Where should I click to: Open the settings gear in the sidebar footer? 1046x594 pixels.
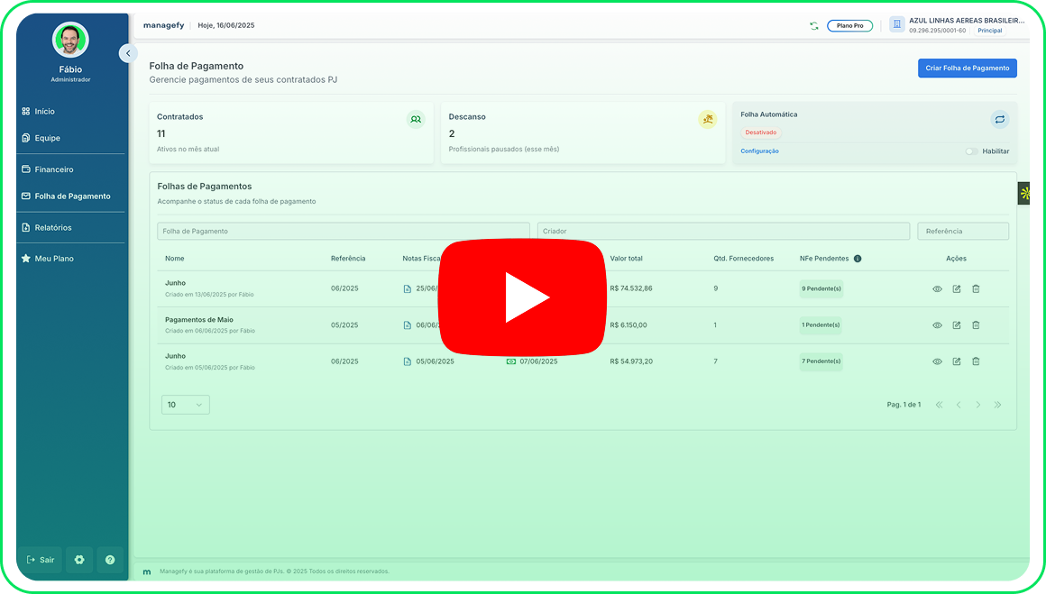(x=79, y=560)
